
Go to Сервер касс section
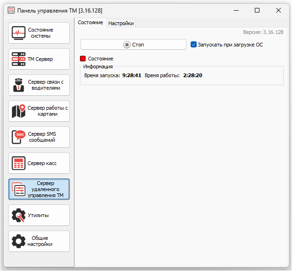point(39,164)
